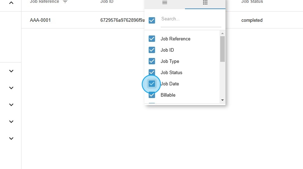Expand the first down chevron in sidebar
303x169 pixels.
[11, 71]
